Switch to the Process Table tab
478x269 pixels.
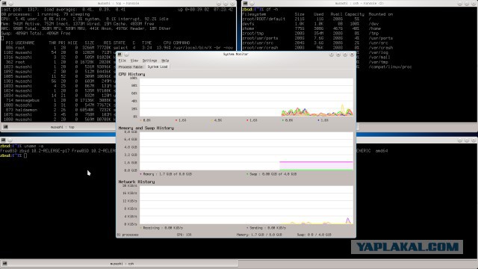pos(131,67)
